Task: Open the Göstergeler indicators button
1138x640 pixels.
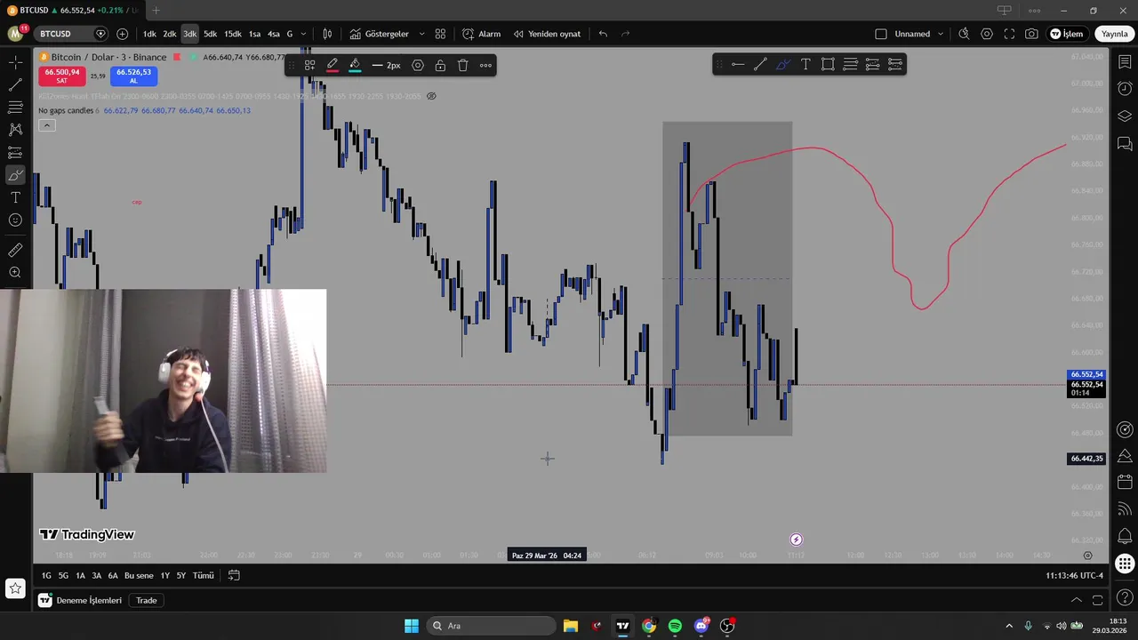Action: click(380, 34)
